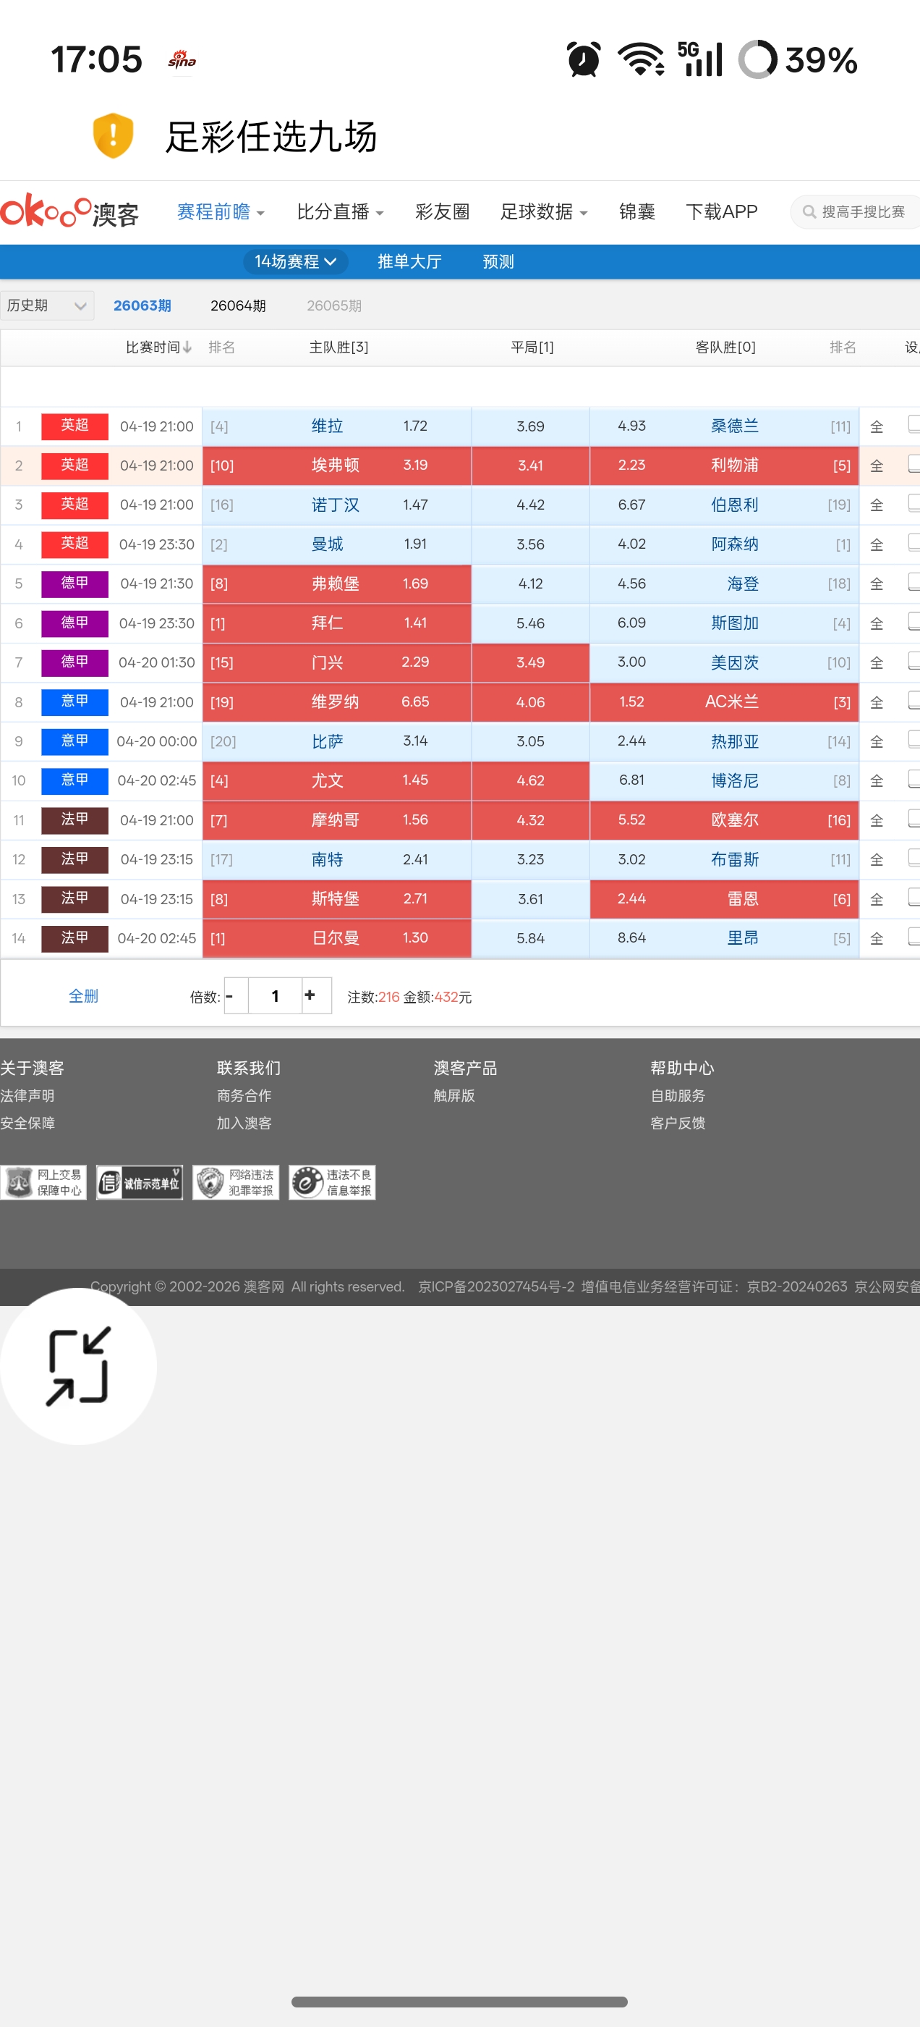Toggle checkbox for match 5 弗赖堡

(x=913, y=581)
